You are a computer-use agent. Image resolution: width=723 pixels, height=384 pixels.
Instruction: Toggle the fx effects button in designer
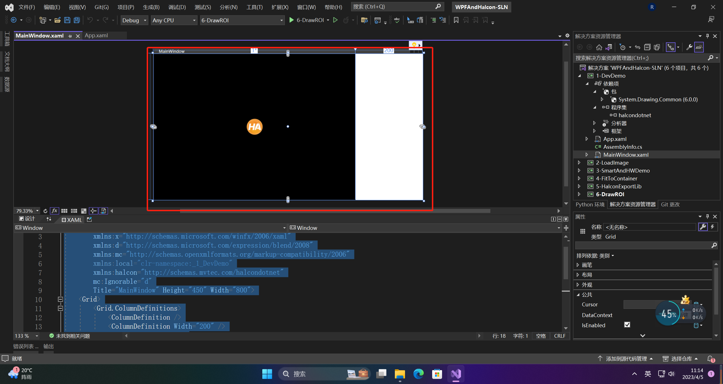coord(54,211)
